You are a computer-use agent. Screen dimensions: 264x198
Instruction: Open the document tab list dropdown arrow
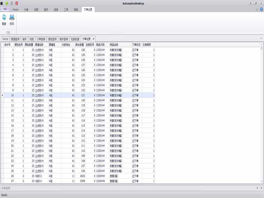tap(261, 39)
